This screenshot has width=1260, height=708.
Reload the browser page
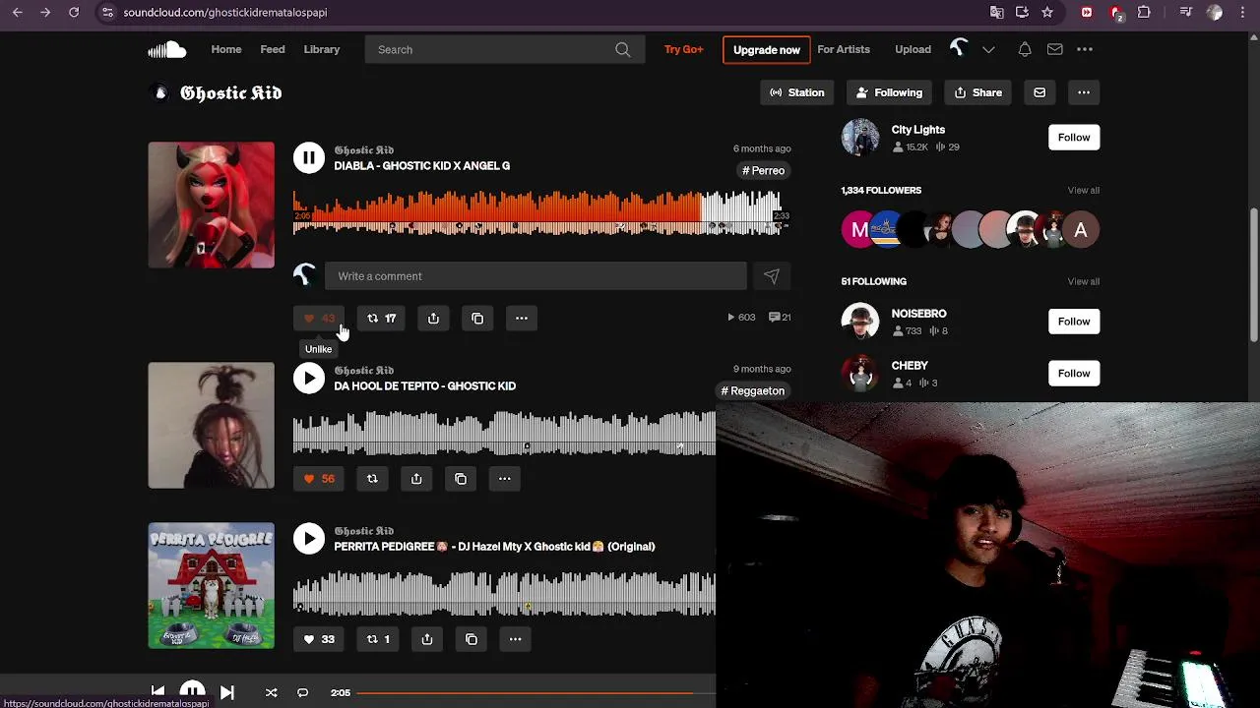coord(74,12)
